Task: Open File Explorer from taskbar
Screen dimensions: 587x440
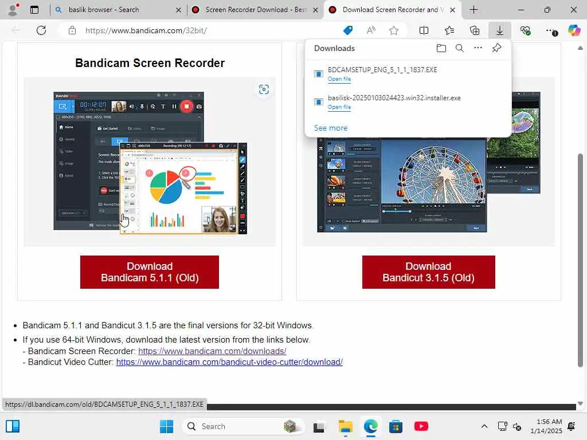Action: click(346, 426)
